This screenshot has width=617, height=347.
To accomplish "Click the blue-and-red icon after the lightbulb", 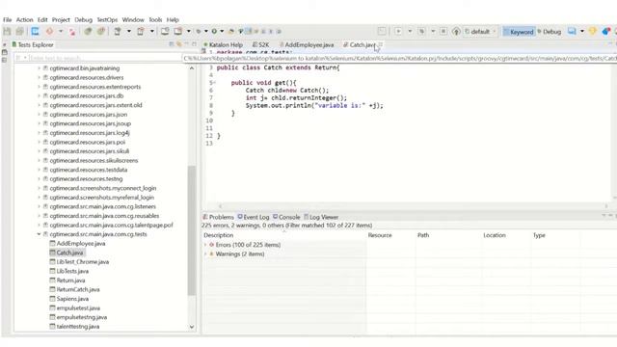I will [606, 32].
